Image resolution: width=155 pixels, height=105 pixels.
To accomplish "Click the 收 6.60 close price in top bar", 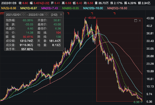I will (x=23, y=3).
